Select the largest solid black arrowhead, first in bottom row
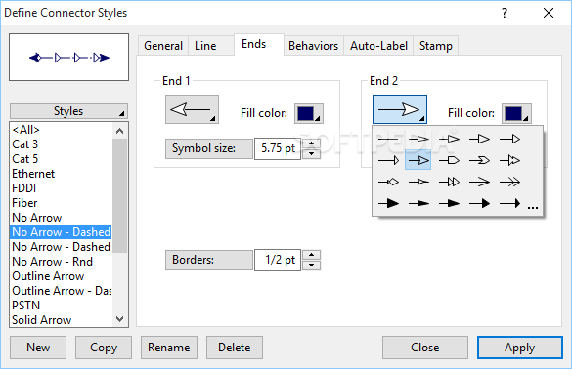The image size is (572, 369). [x=388, y=203]
